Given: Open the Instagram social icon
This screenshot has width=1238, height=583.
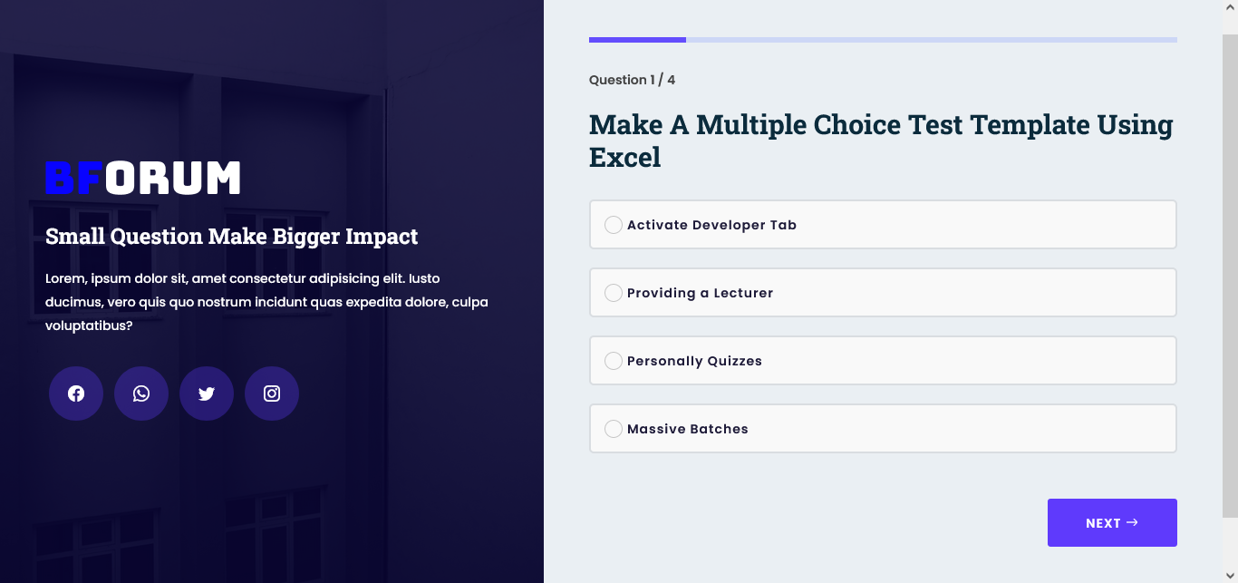Looking at the screenshot, I should click(272, 394).
